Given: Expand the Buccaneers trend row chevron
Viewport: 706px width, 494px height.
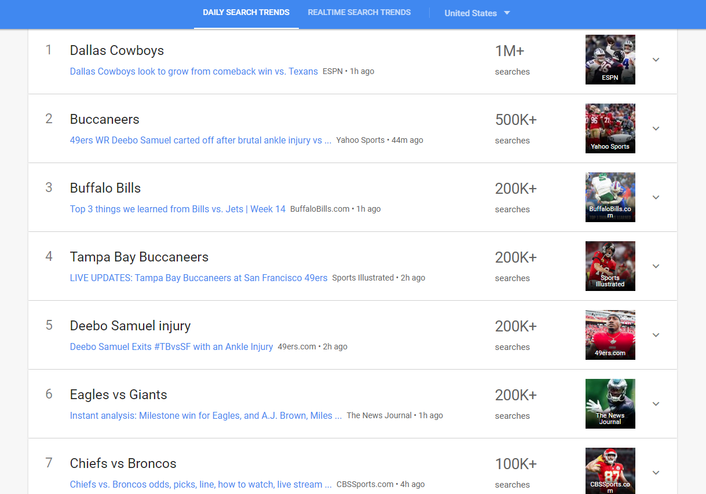Looking at the screenshot, I should [x=656, y=128].
